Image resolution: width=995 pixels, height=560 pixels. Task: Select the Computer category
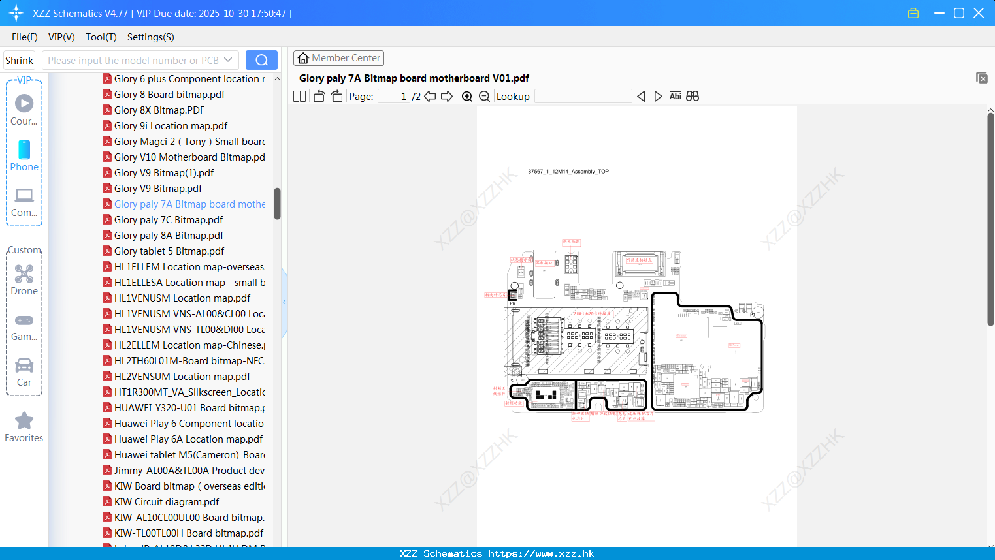[x=24, y=202]
